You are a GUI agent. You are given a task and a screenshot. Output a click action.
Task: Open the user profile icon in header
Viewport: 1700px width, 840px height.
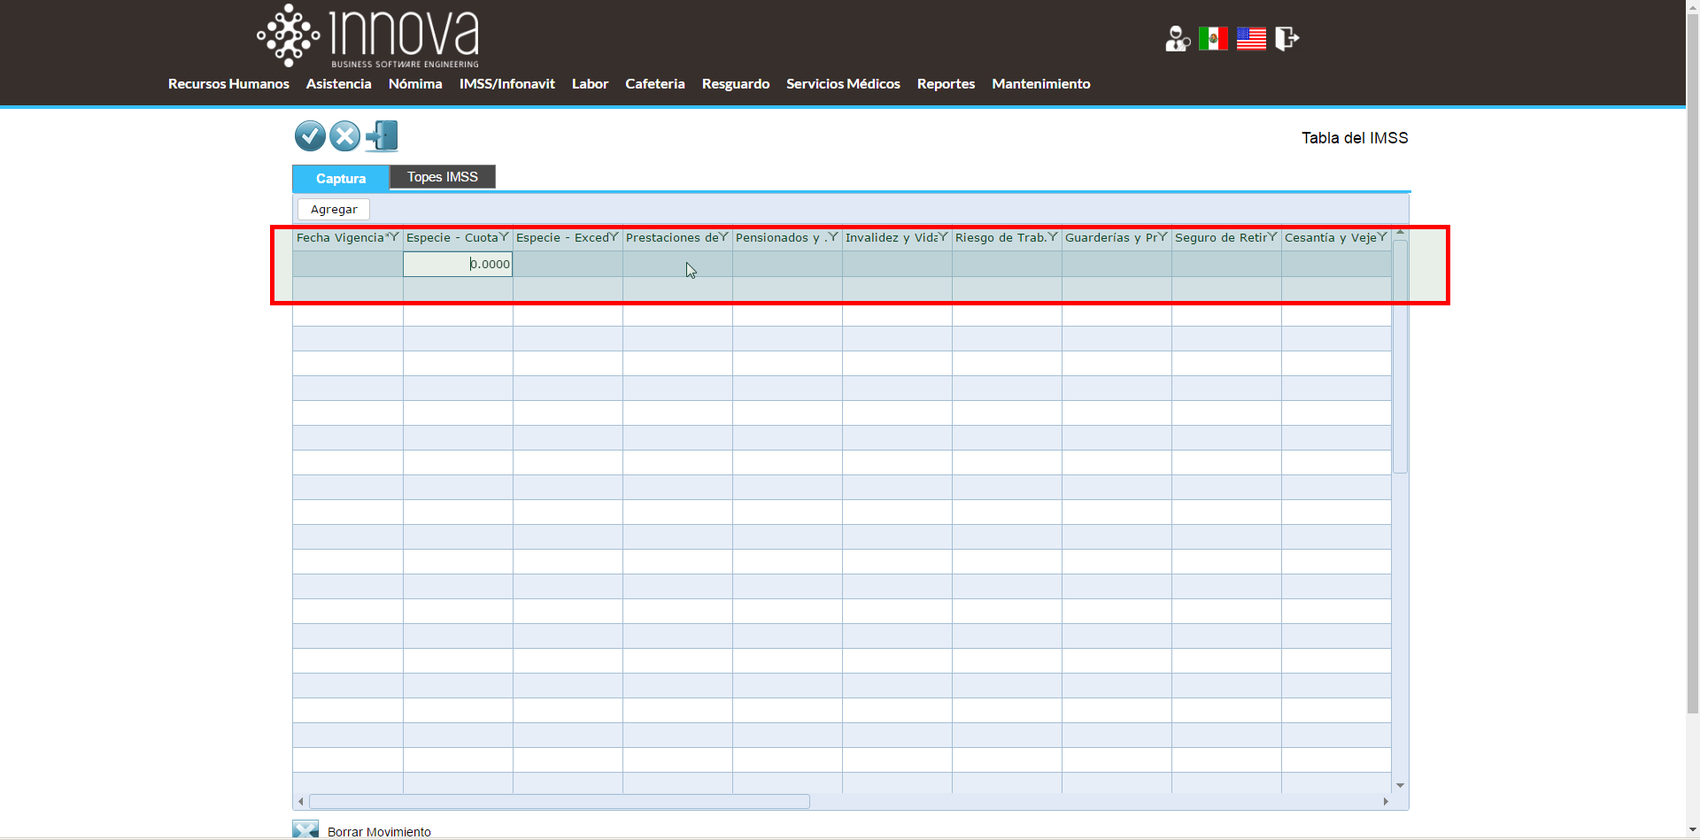(x=1177, y=39)
